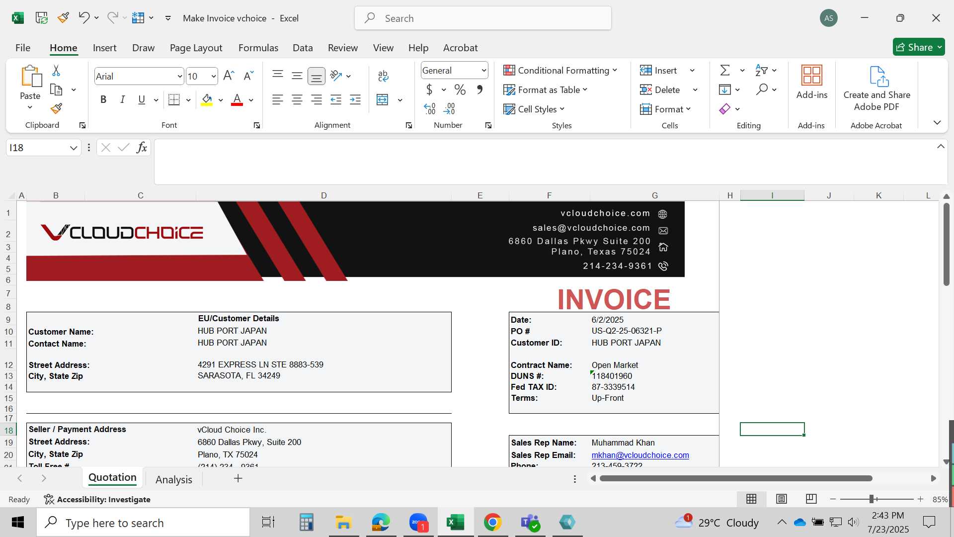Open the Add-ins gallery icon
954x537 pixels.
[x=812, y=75]
